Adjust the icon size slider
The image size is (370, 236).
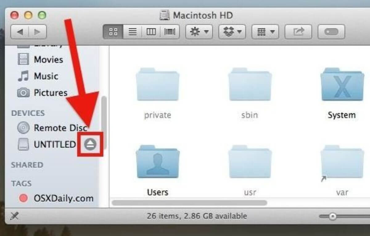(333, 216)
